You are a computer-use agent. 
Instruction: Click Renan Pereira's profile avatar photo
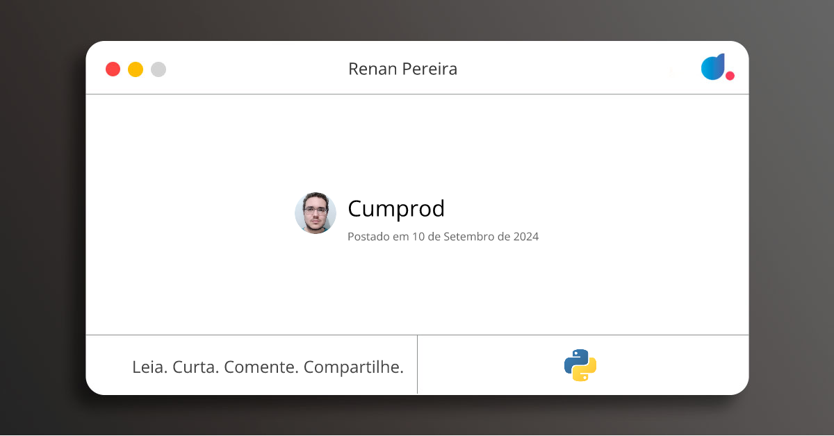[x=316, y=213]
